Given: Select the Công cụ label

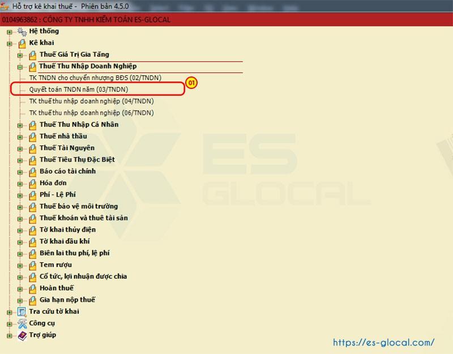Looking at the screenshot, I should [x=42, y=323].
